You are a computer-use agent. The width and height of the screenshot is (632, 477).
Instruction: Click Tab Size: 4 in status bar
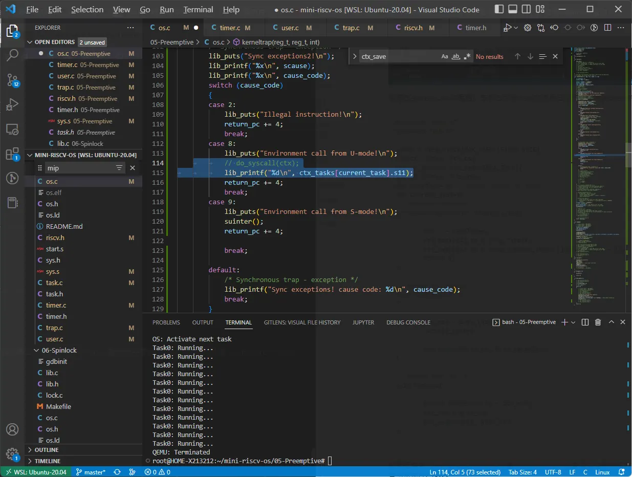[522, 472]
